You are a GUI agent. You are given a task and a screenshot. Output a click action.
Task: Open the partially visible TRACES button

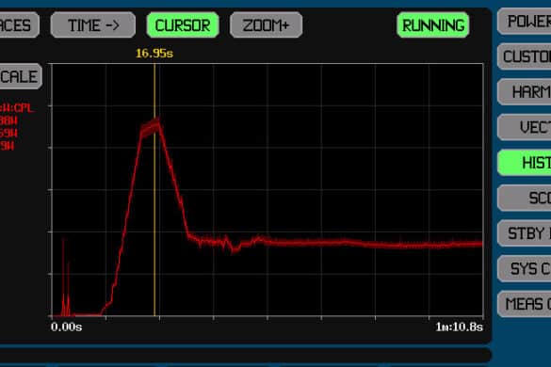(20, 24)
